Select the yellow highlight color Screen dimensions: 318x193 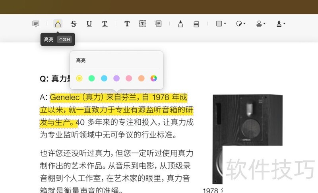(79, 78)
